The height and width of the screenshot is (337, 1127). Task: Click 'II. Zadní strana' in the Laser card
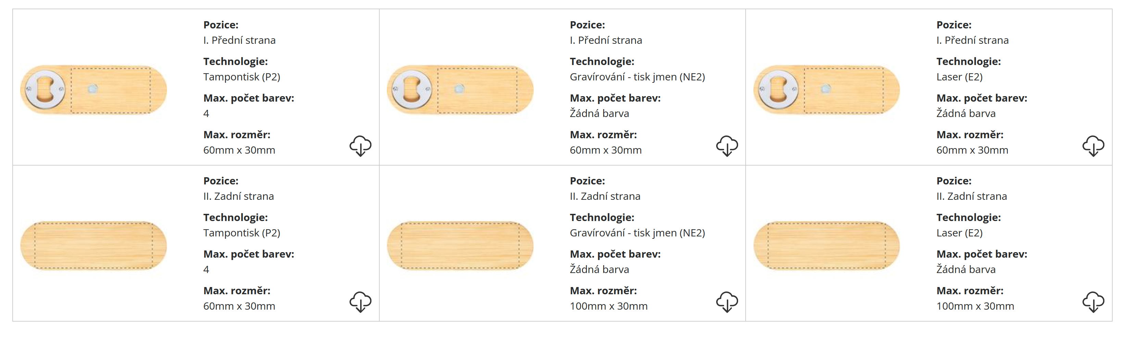coord(971,196)
